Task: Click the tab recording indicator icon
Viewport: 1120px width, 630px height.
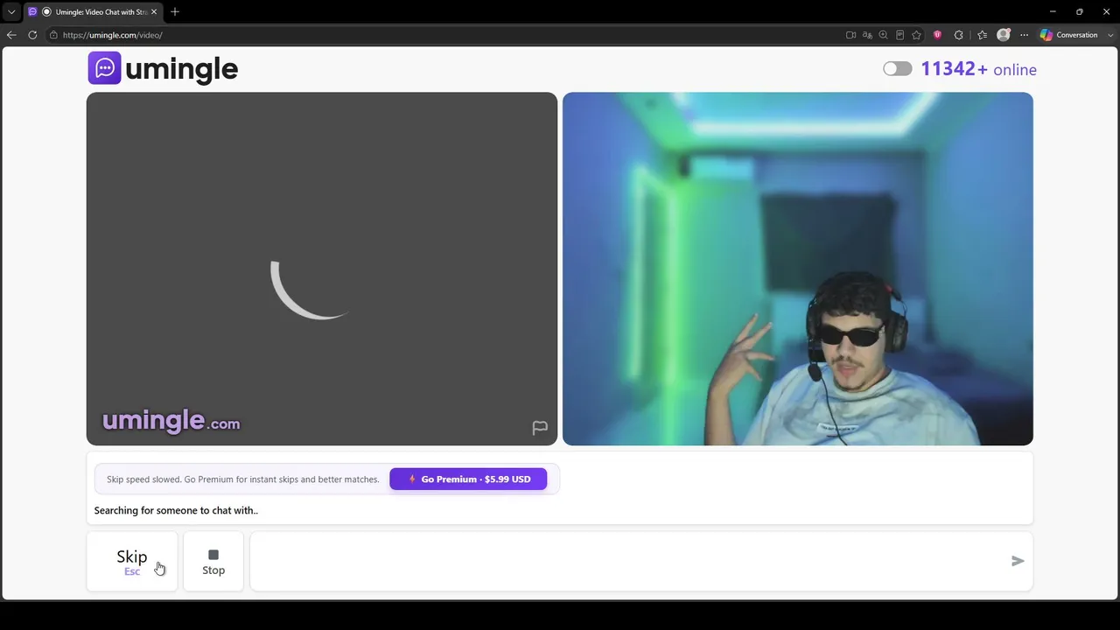Action: point(46,11)
